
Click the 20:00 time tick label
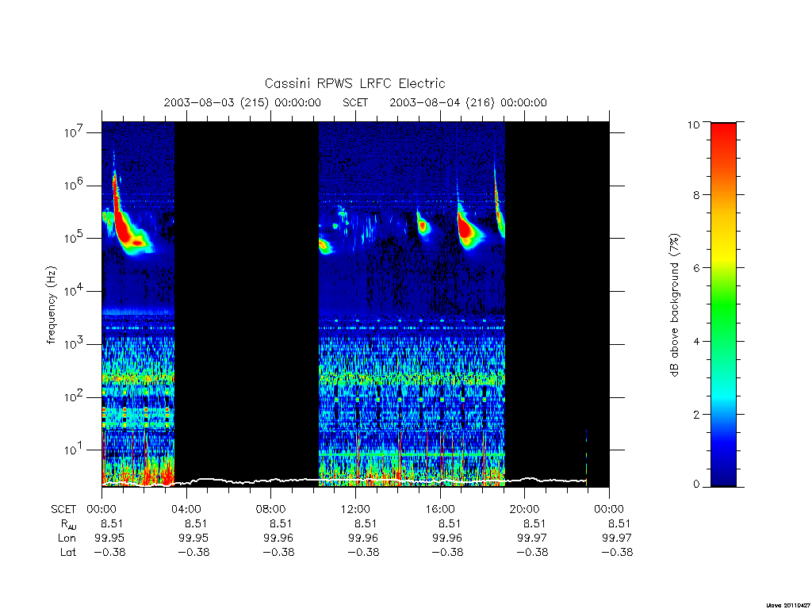tap(524, 509)
